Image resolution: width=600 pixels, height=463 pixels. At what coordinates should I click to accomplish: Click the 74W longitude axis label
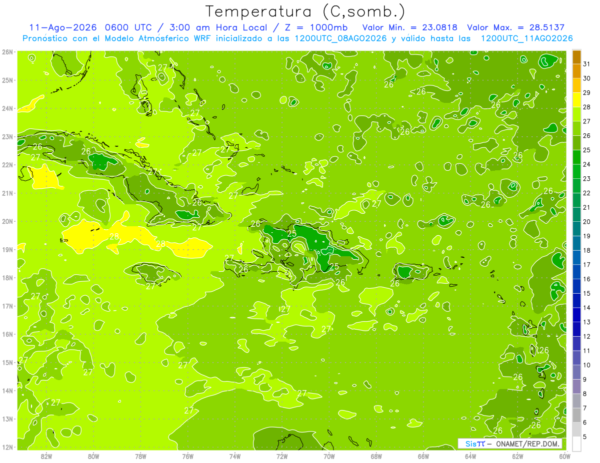click(235, 456)
